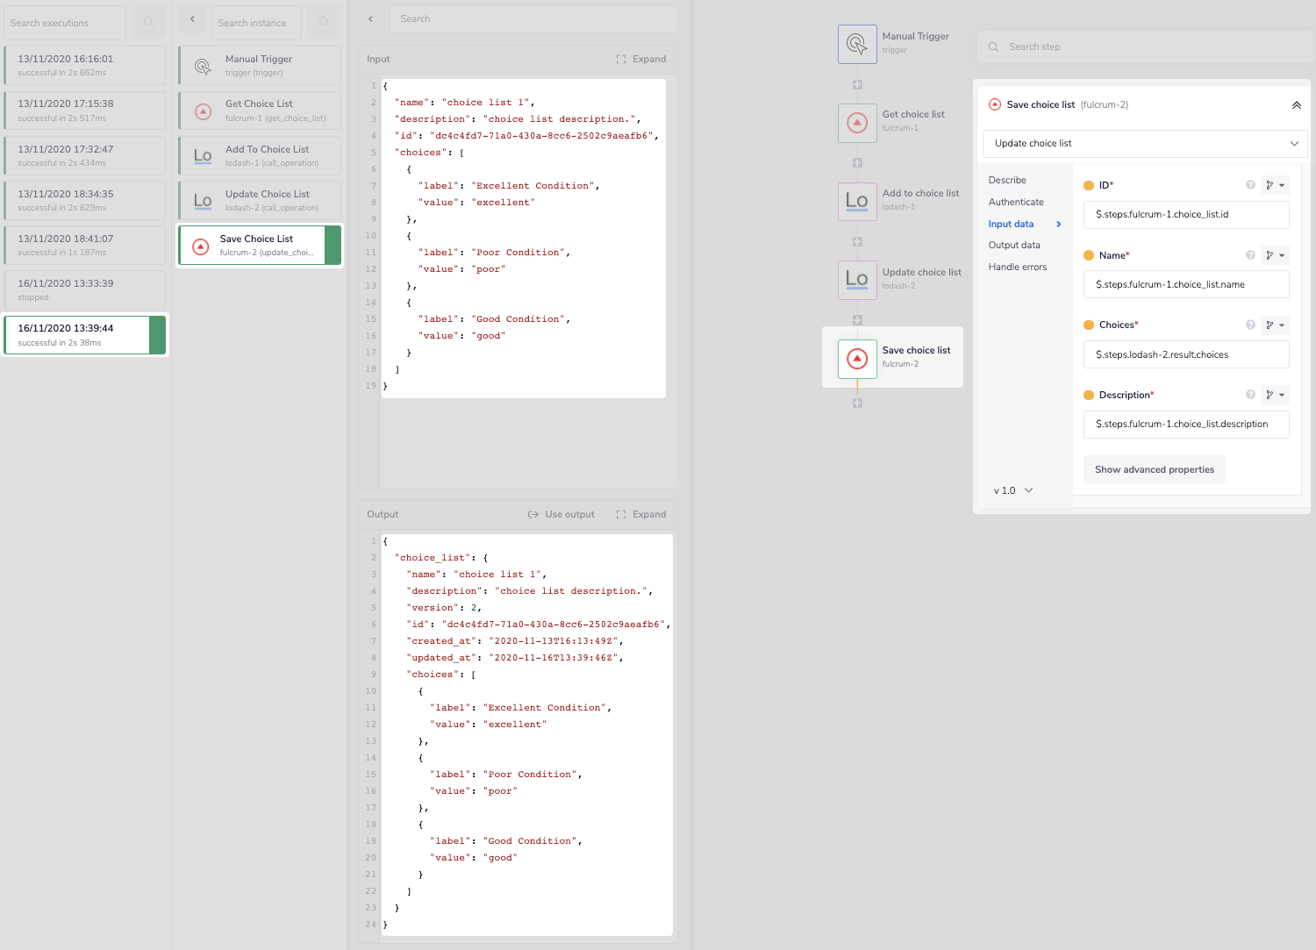Click the back arrow above the step list
1316x950 pixels.
tap(192, 18)
